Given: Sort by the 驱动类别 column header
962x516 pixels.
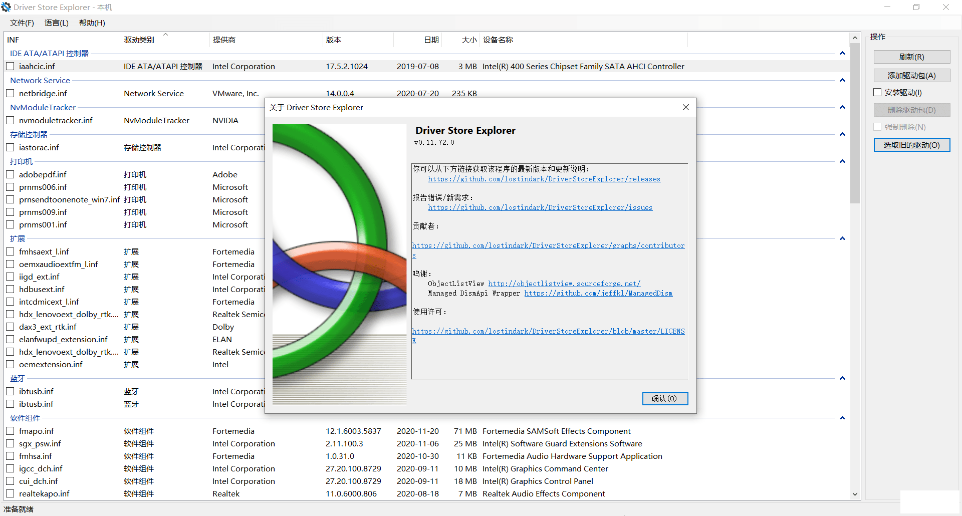Looking at the screenshot, I should 165,40.
